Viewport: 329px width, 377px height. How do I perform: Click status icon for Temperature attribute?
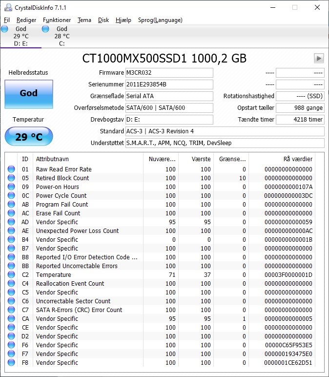click(11, 274)
